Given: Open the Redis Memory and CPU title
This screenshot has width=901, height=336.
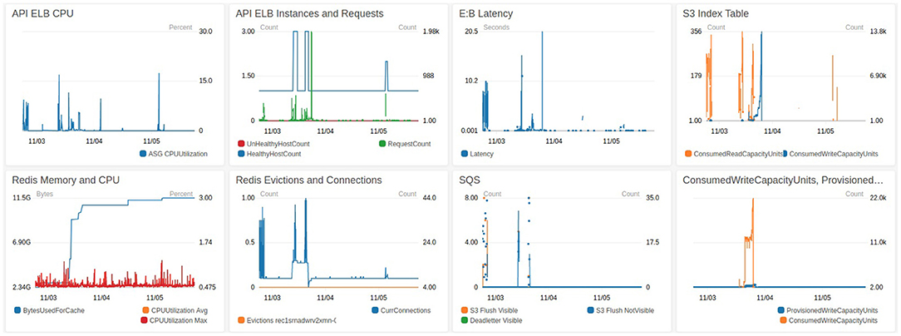Looking at the screenshot, I should coord(66,180).
